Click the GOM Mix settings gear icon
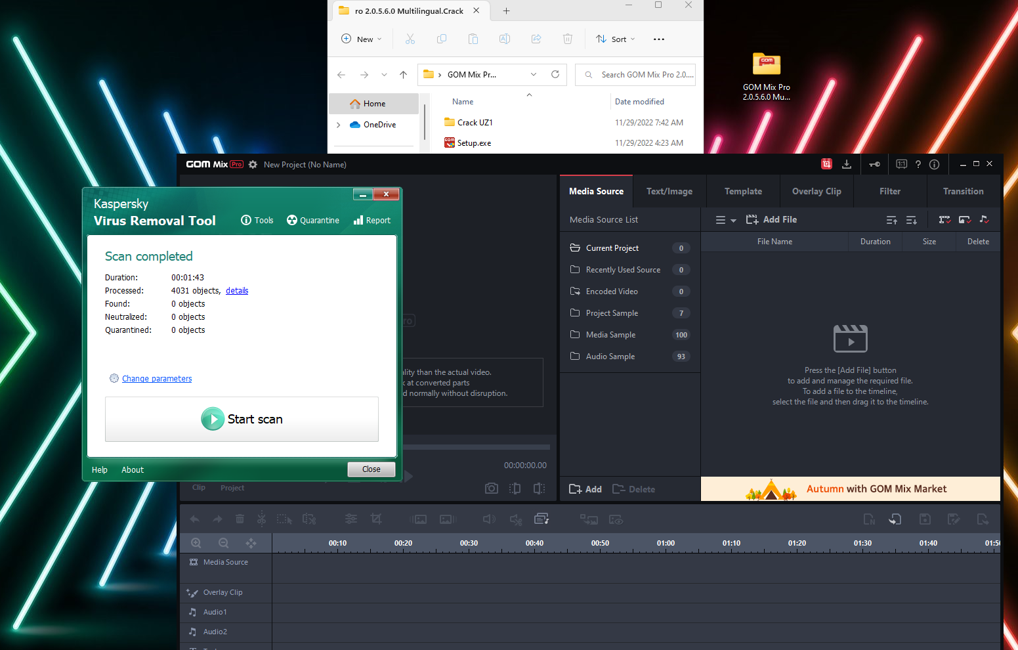The width and height of the screenshot is (1018, 650). 253,165
